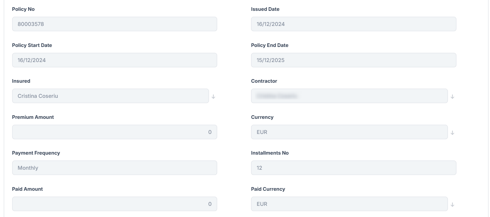490x217 pixels.
Task: Click the Policy End Date field 15/12/2025
Action: [353, 60]
